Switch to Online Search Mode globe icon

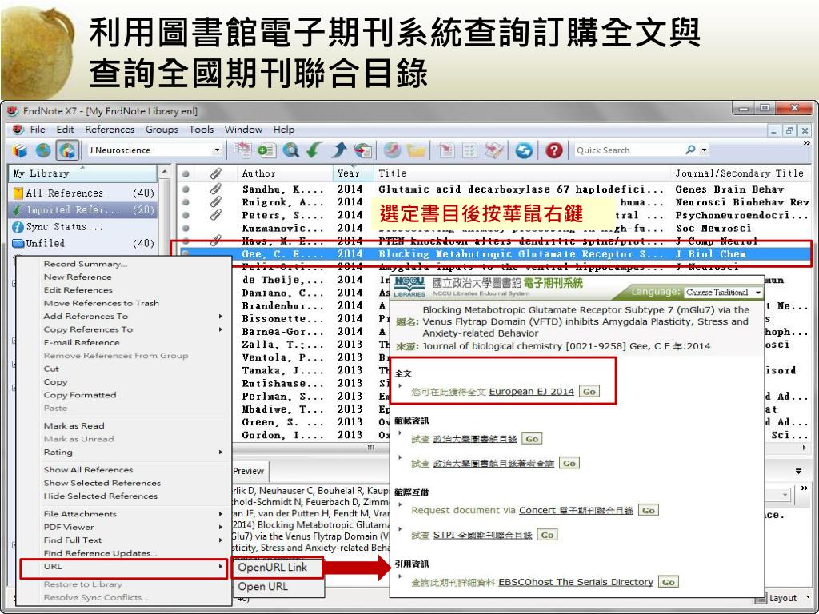pyautogui.click(x=43, y=150)
